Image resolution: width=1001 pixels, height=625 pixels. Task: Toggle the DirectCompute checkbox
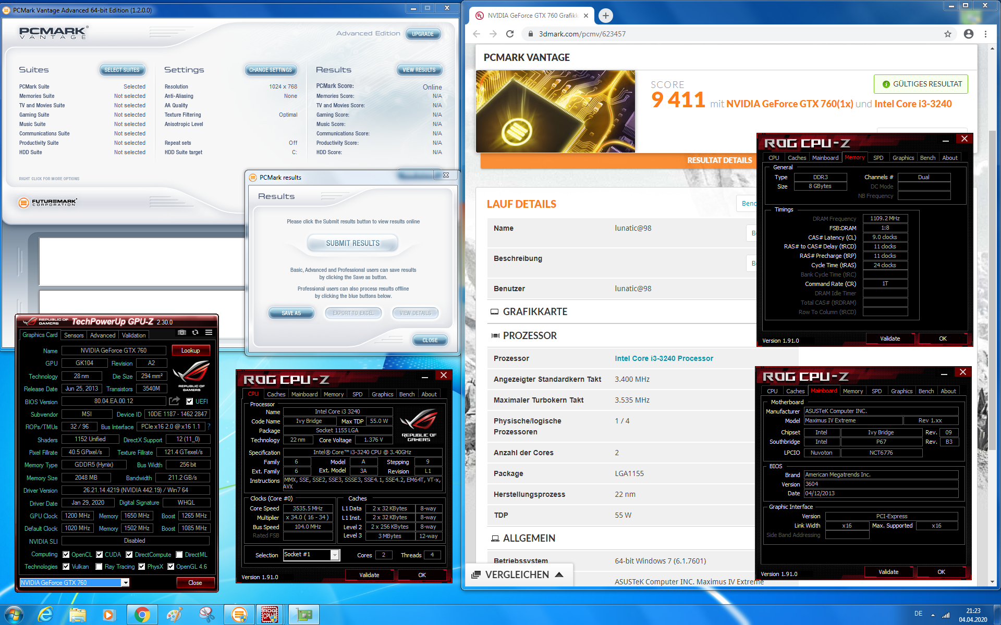(129, 555)
